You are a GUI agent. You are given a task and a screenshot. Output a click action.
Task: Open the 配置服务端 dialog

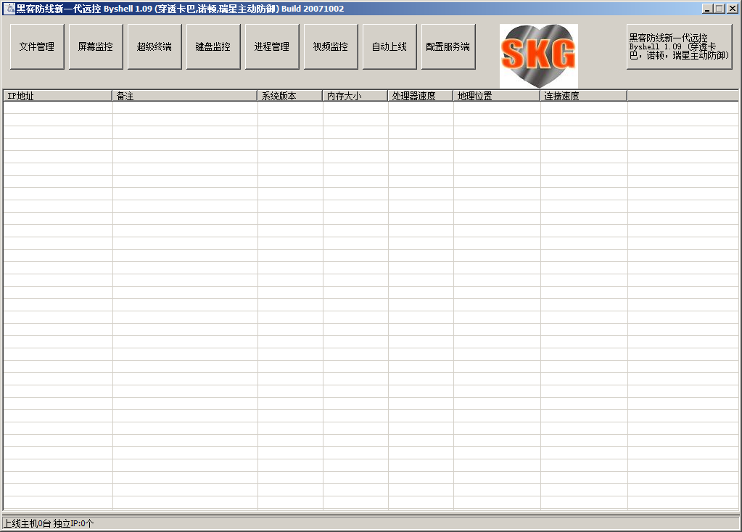coord(448,46)
